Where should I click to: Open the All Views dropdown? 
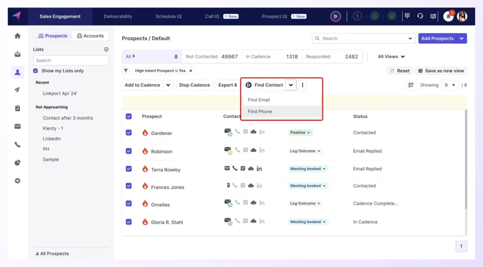[391, 56]
